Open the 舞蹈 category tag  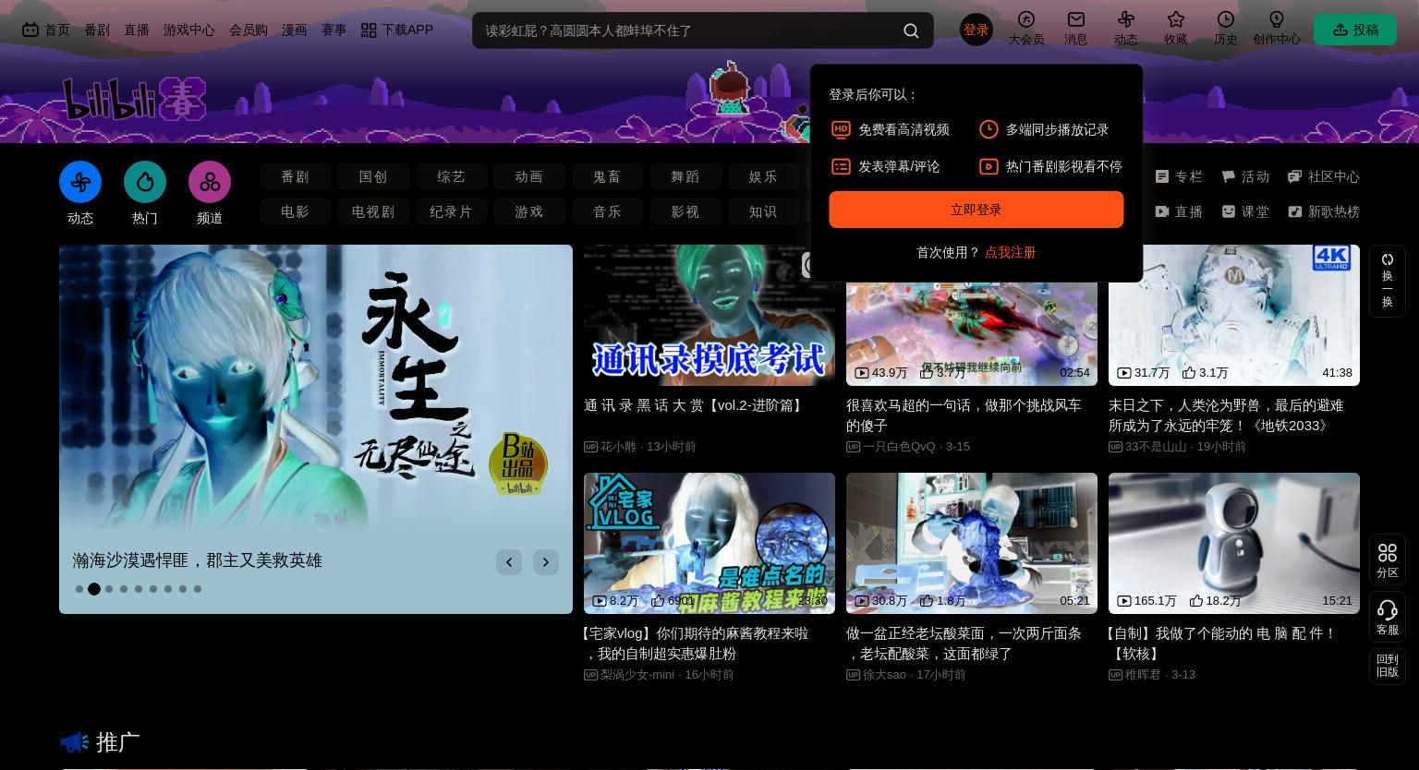(x=685, y=176)
